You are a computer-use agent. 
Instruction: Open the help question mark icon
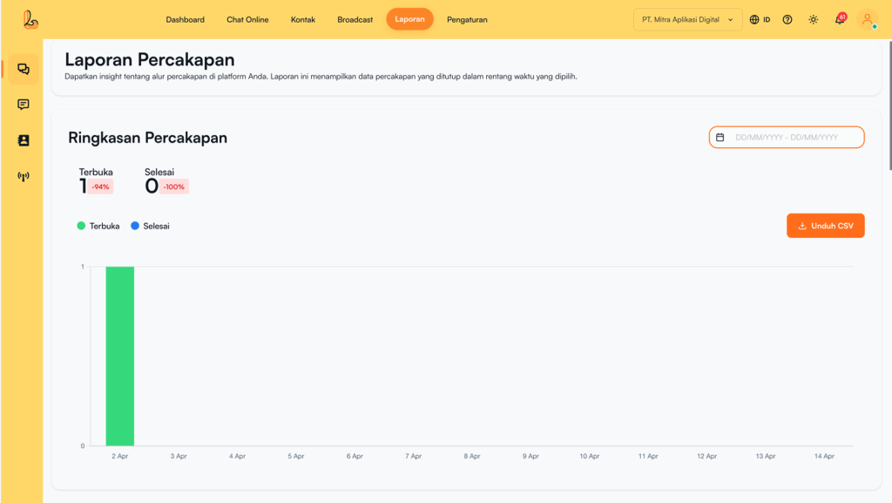(x=787, y=19)
